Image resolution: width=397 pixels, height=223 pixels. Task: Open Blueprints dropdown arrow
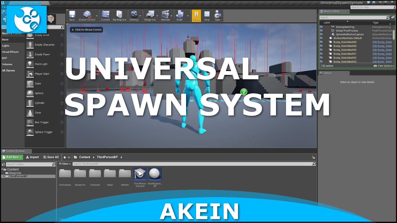click(x=158, y=15)
